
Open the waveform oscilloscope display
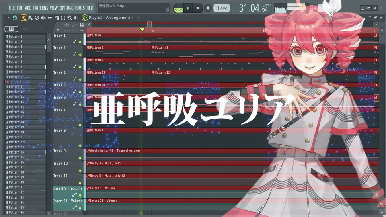280,8
